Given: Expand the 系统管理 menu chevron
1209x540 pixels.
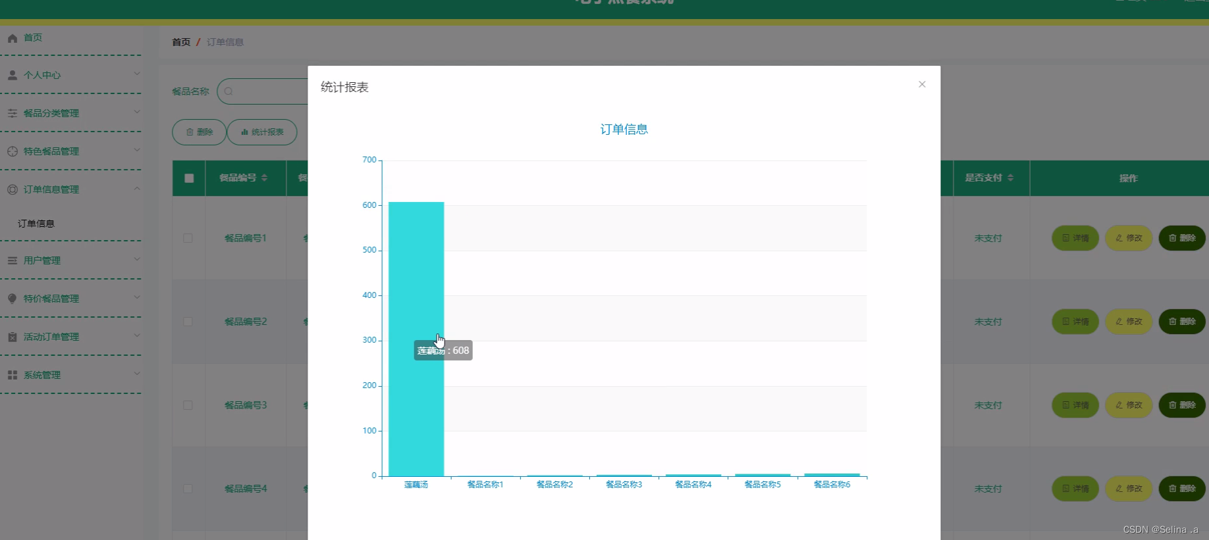Looking at the screenshot, I should [137, 373].
